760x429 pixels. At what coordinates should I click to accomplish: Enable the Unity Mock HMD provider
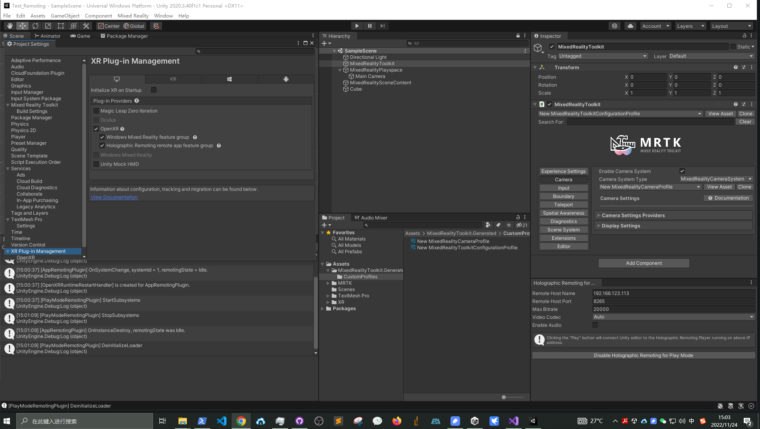(x=96, y=164)
